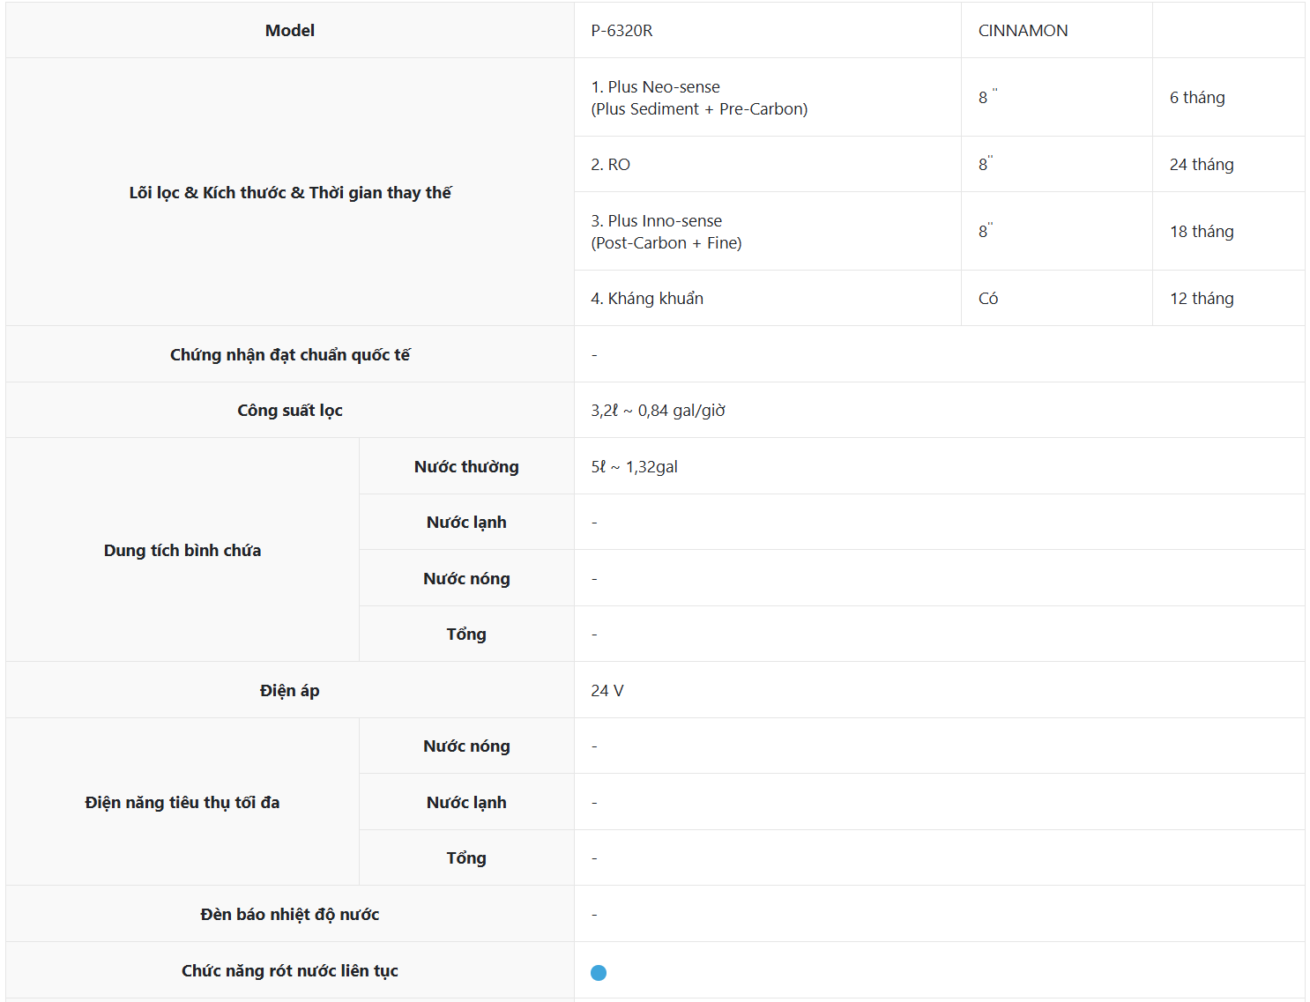Viewport: 1310px width, 1002px height.
Task: Click the blue dot for continuous pouring
Action: pos(599,972)
